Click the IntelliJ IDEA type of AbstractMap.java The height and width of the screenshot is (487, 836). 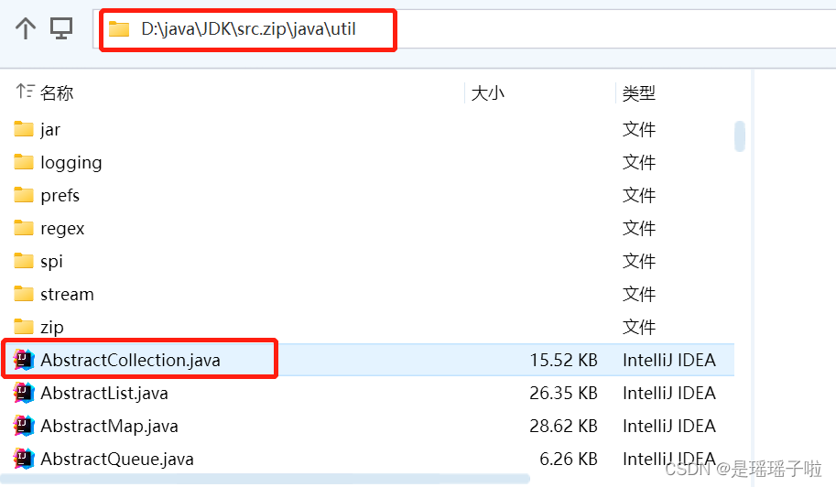669,427
